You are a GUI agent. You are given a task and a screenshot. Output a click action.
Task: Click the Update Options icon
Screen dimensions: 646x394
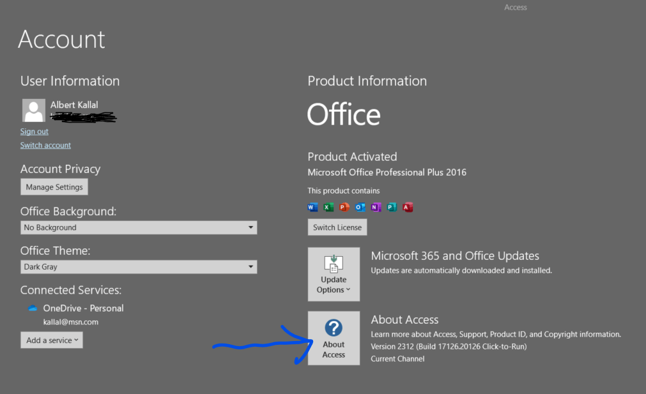(334, 264)
